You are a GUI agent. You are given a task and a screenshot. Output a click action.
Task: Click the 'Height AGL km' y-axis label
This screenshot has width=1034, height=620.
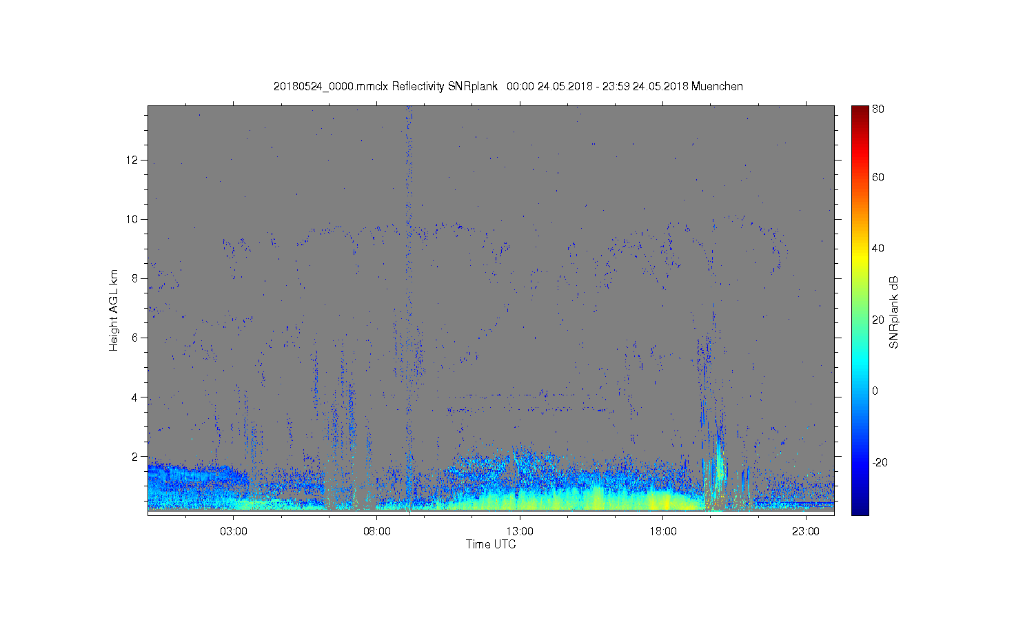pyautogui.click(x=114, y=310)
